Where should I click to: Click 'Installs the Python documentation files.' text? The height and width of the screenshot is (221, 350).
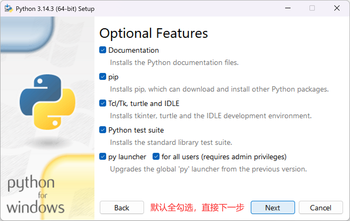pos(174,63)
